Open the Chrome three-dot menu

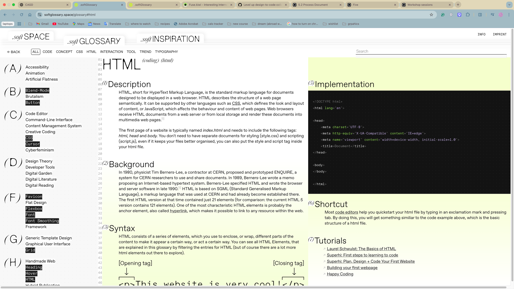tap(509, 15)
